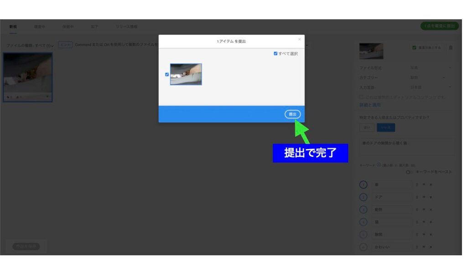Remove the 隙間 keyword with its X icon
467x268 pixels.
tap(431, 235)
